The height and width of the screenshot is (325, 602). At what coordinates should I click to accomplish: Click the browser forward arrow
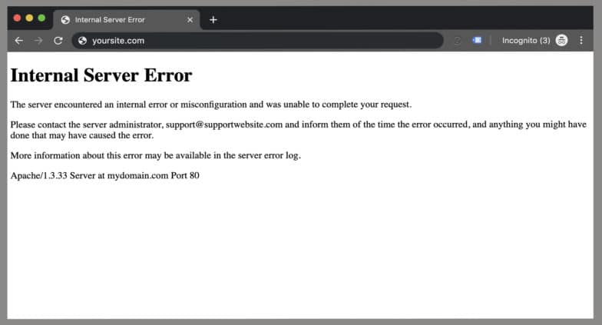38,40
